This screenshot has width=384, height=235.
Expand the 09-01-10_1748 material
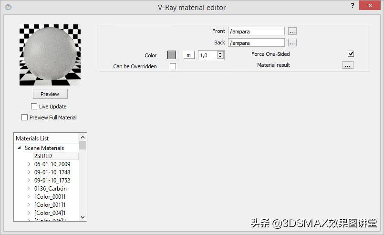(x=29, y=172)
